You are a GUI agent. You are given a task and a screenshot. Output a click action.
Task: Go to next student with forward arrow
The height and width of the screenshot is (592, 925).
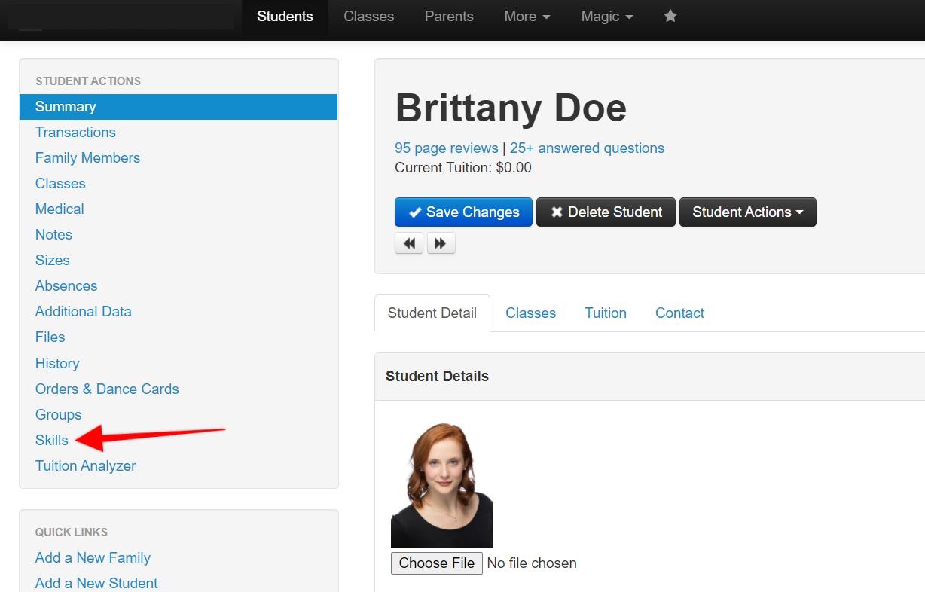[x=441, y=243]
